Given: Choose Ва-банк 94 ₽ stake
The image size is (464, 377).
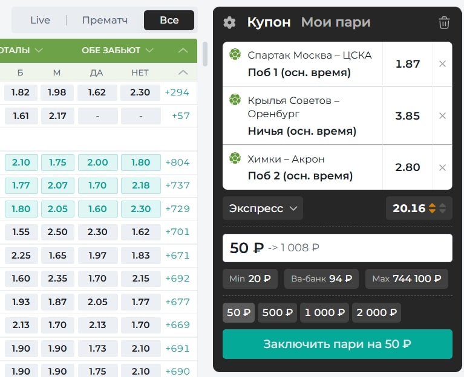Looking at the screenshot, I should click(321, 279).
